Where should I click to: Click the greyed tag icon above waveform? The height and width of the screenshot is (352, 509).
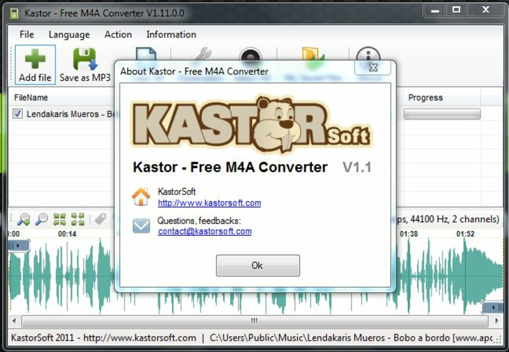click(101, 219)
